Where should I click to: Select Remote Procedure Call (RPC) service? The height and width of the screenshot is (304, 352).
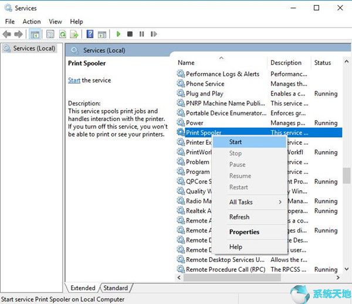(259, 269)
